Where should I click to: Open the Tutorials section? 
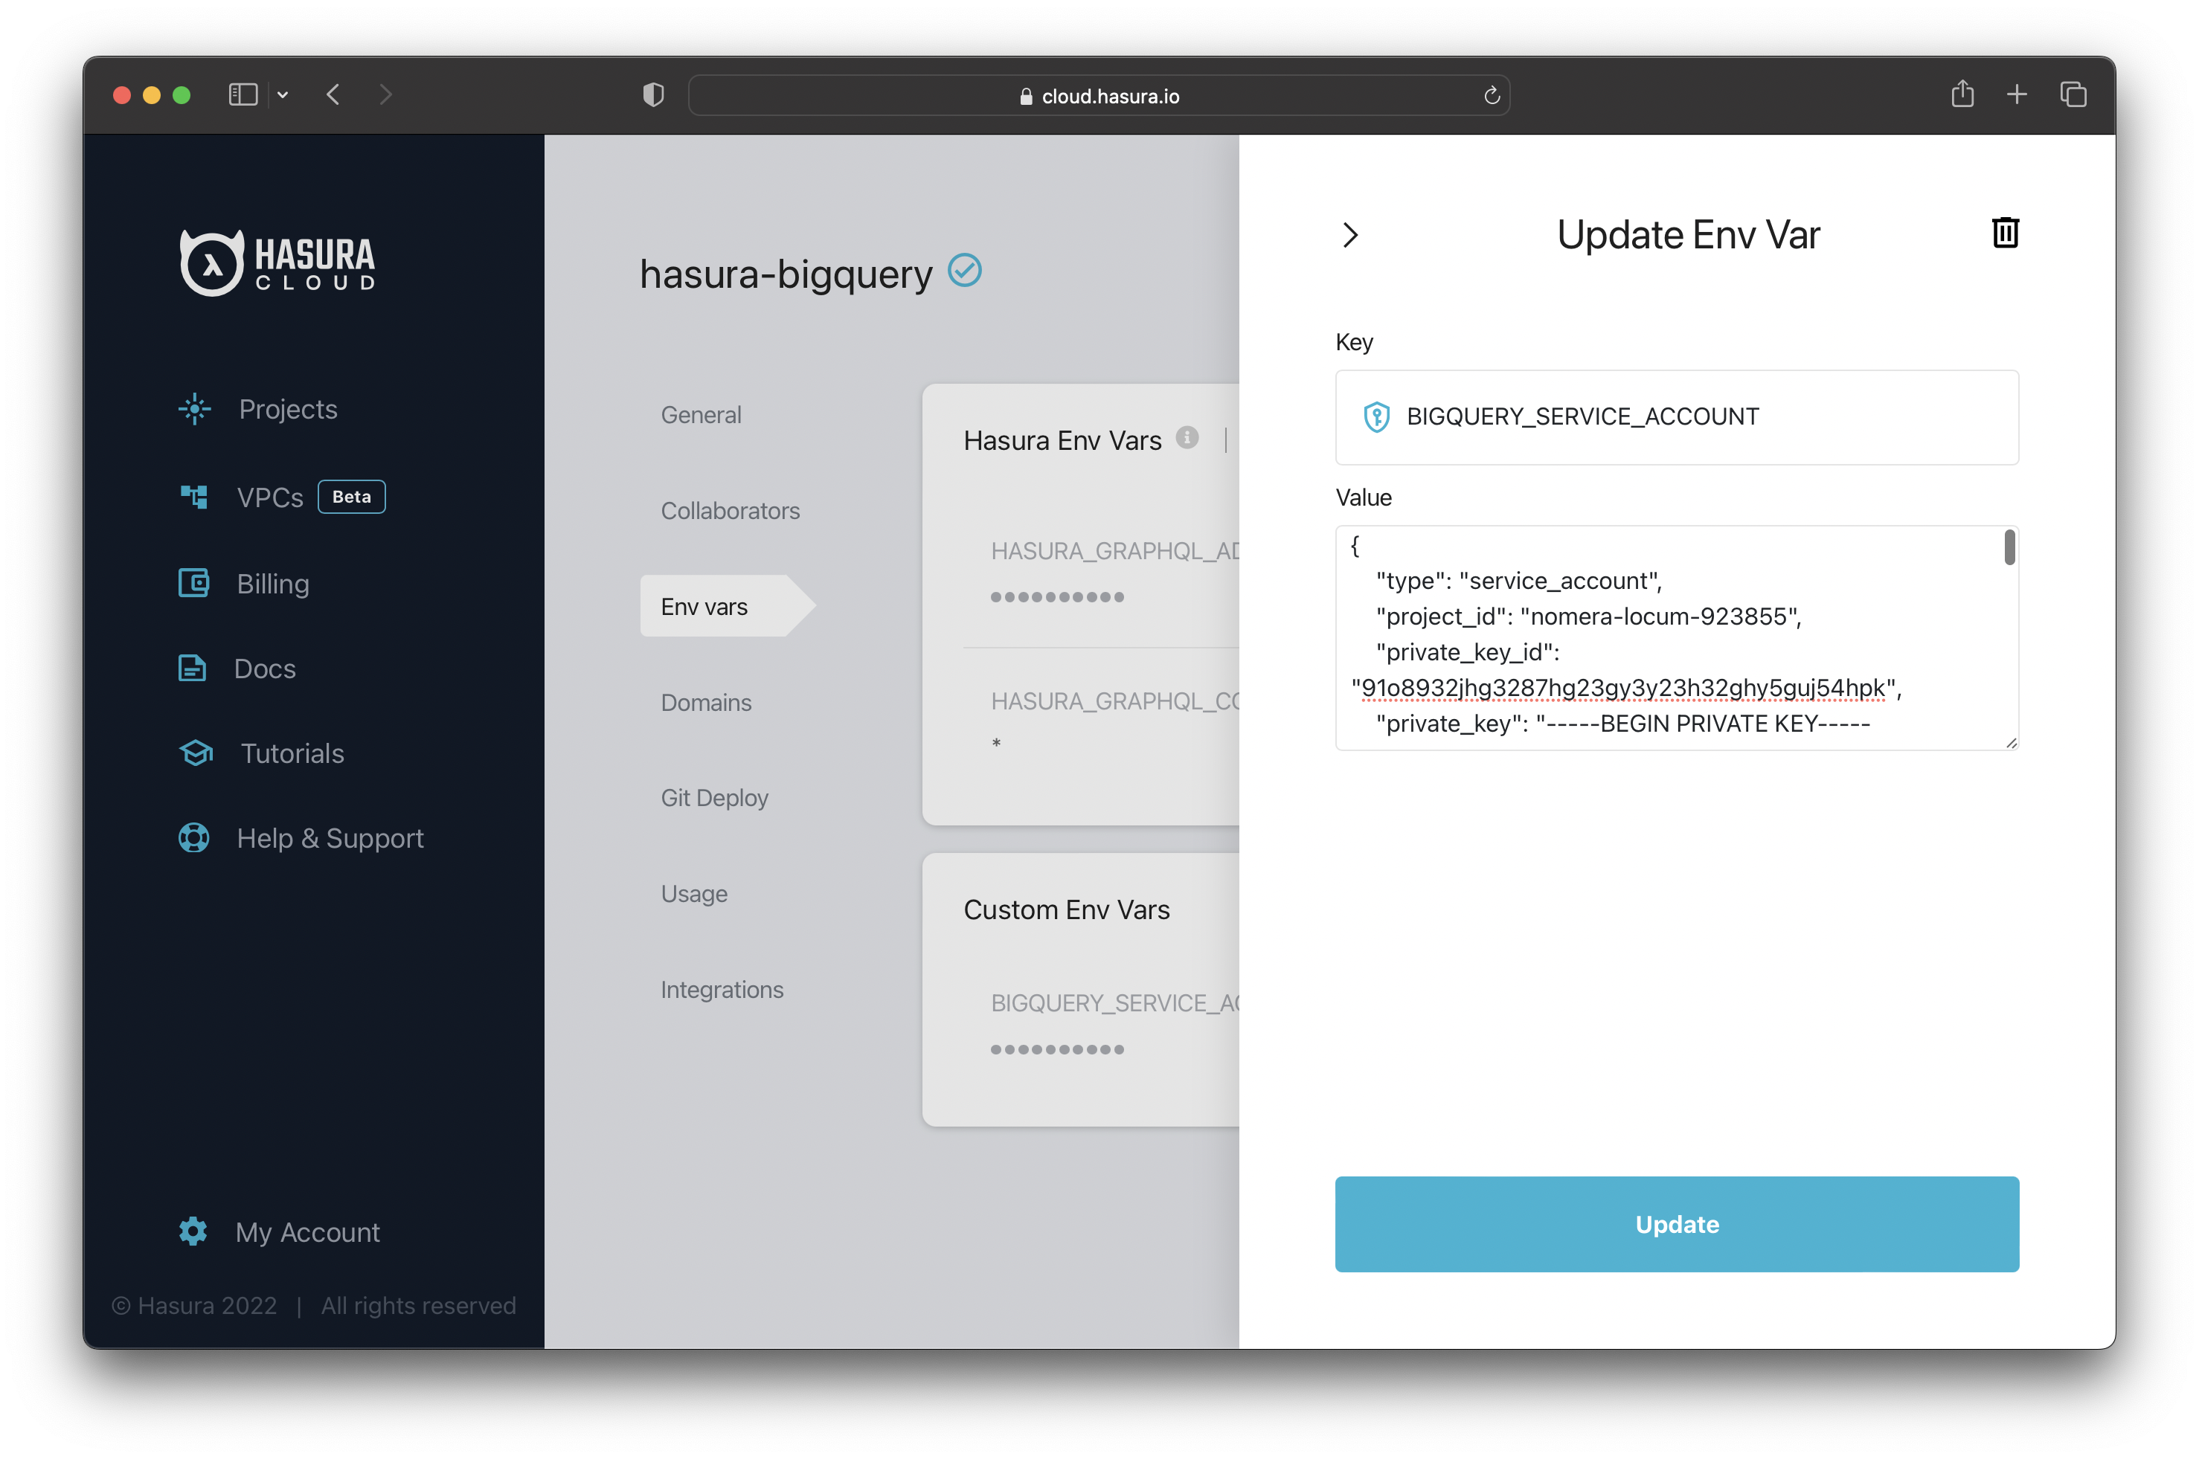292,753
